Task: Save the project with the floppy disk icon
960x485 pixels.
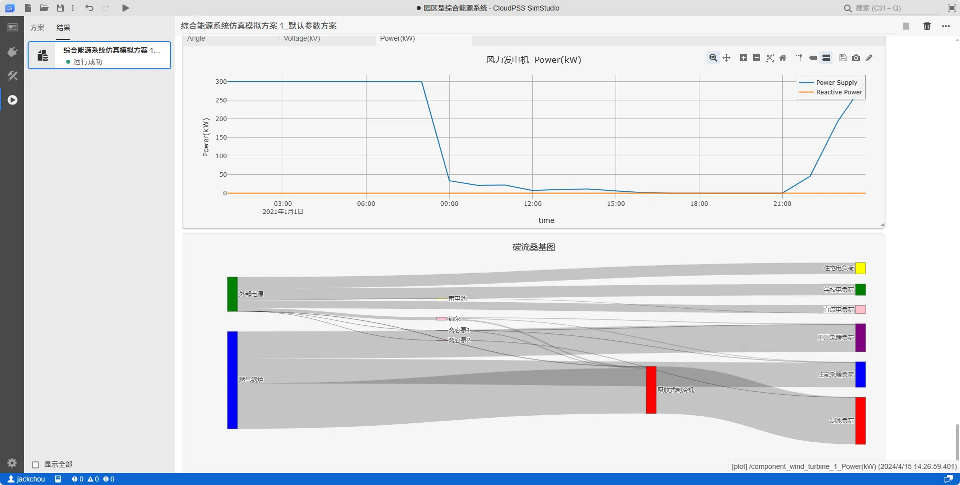Action: click(x=60, y=8)
